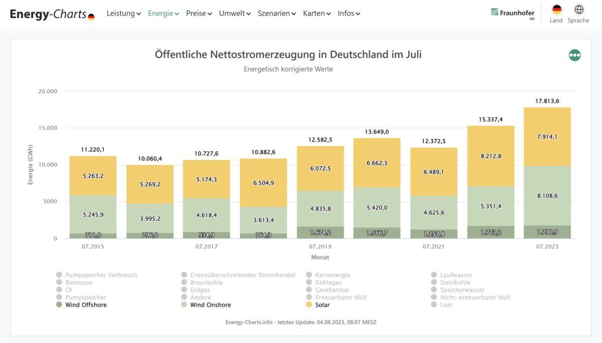Image resolution: width=602 pixels, height=343 pixels.
Task: Expand the Preise dropdown menu
Action: (x=199, y=14)
